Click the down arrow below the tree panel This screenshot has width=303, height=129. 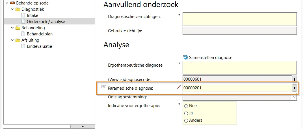[82, 126]
